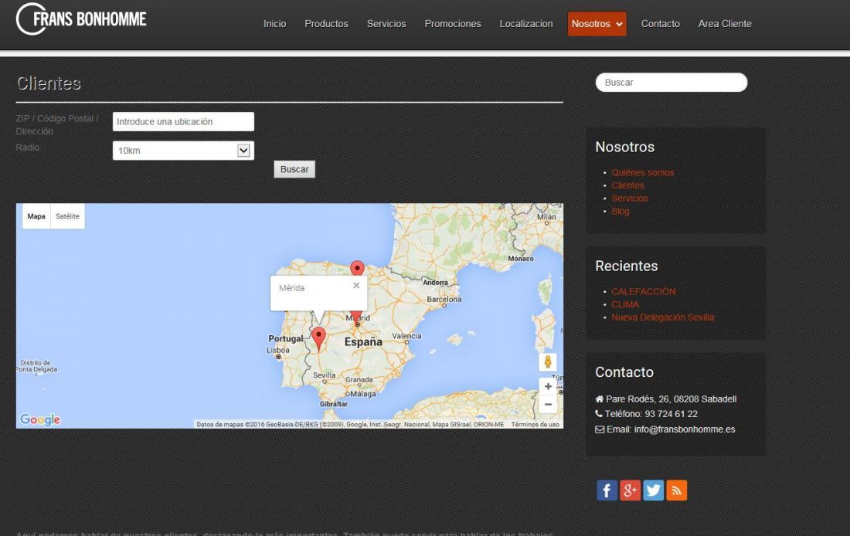Go to Inicio page

pos(275,24)
